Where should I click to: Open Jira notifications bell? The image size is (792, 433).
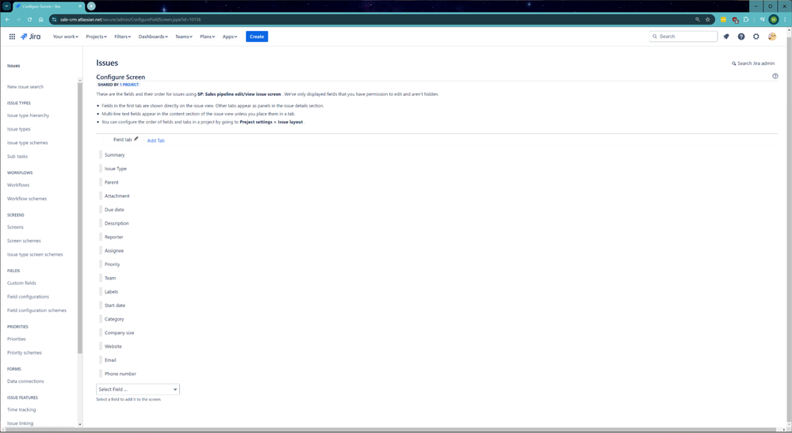point(726,36)
